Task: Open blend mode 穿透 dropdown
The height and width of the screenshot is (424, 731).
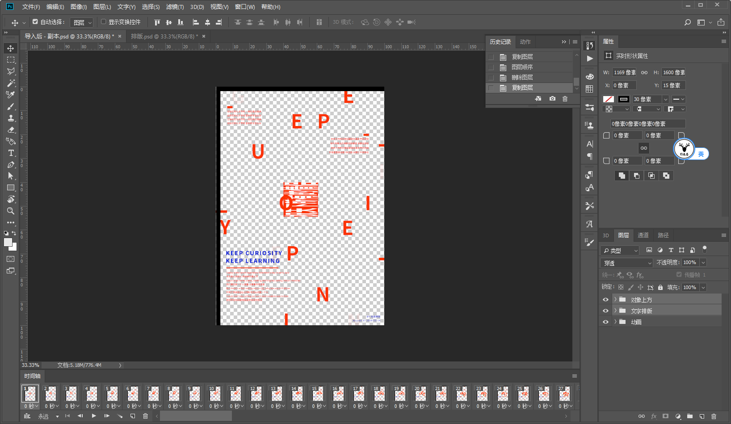Action: click(x=627, y=263)
